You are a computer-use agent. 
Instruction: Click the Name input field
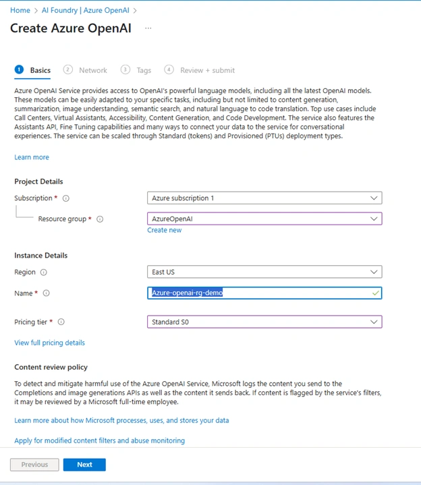point(264,293)
